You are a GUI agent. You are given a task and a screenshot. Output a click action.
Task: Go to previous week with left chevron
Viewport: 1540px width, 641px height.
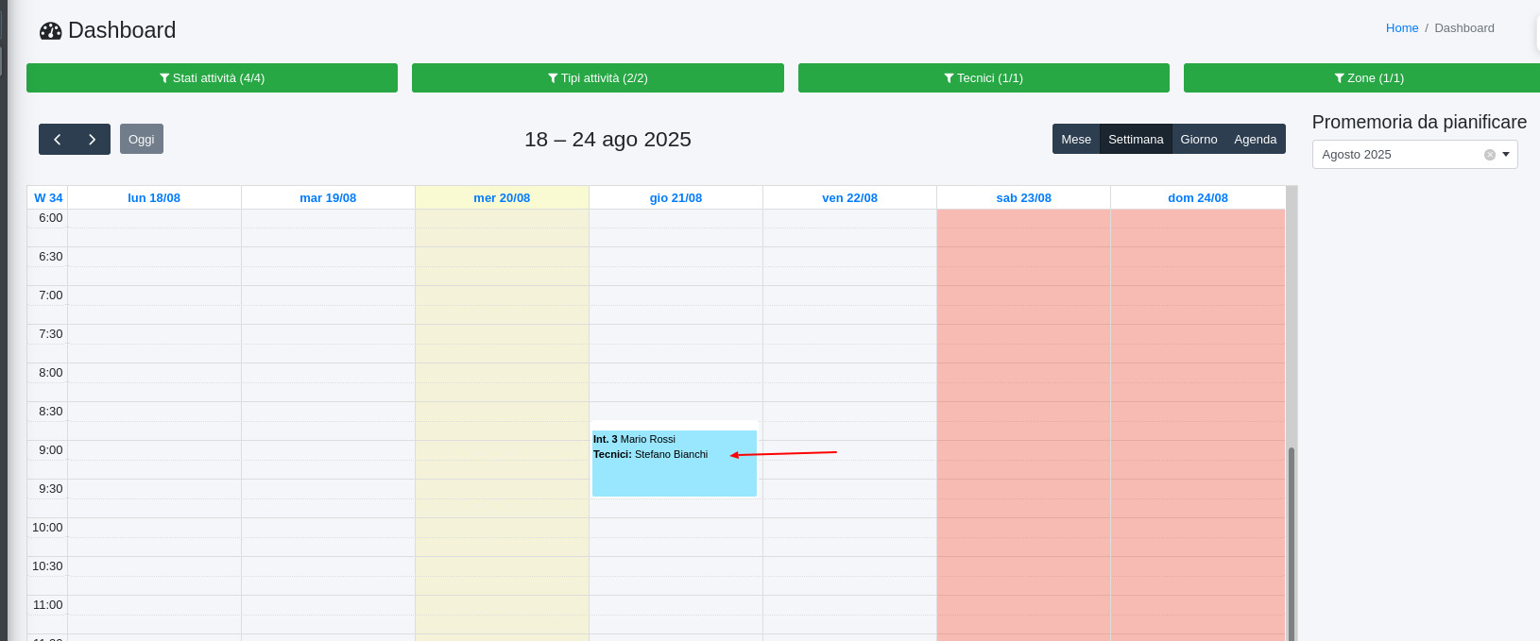point(57,140)
